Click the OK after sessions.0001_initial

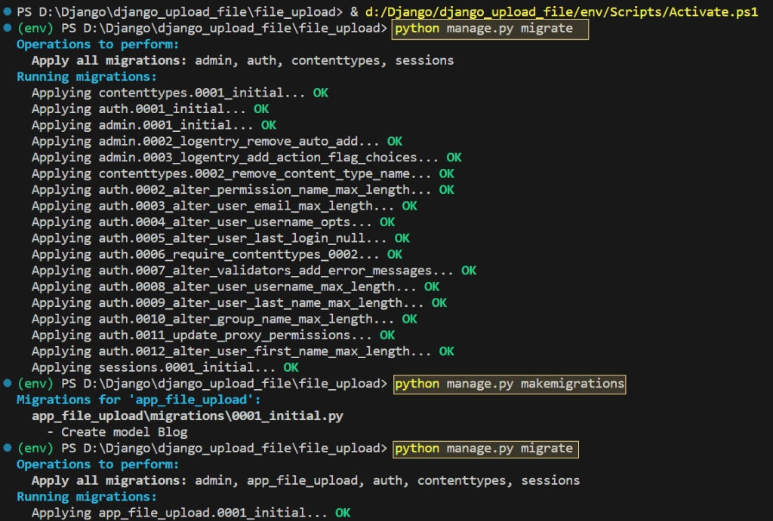point(291,367)
